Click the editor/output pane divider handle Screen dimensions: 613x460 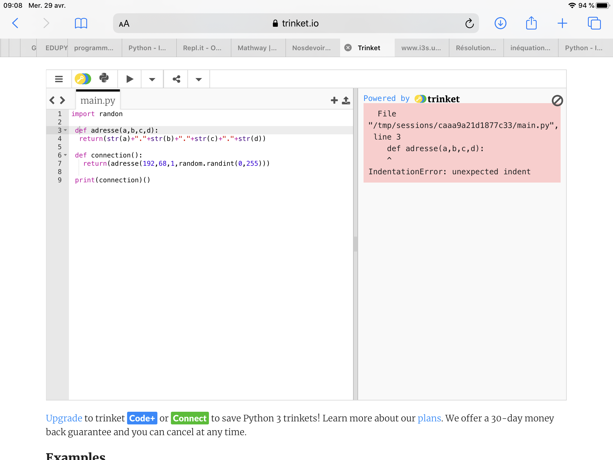click(356, 244)
